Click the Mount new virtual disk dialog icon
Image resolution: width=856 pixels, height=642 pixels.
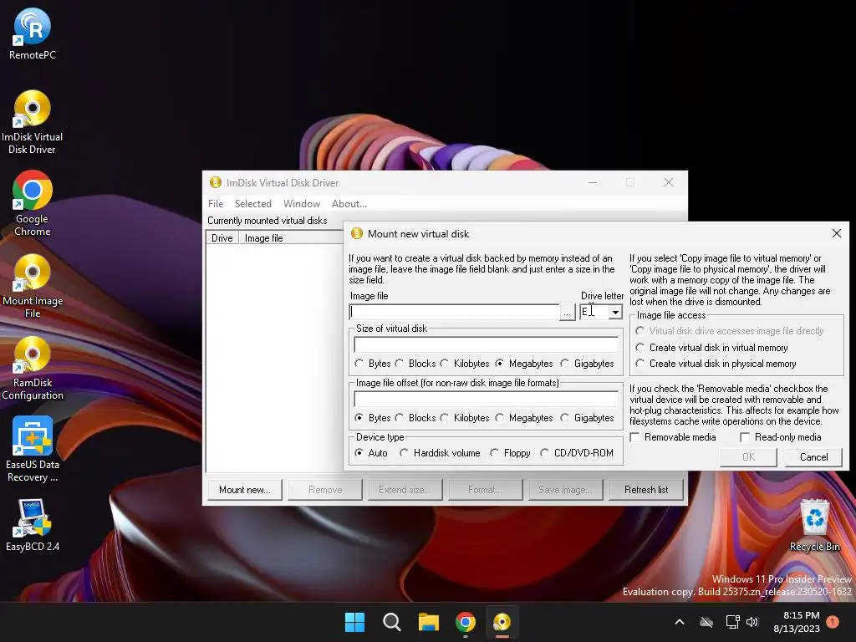click(356, 234)
